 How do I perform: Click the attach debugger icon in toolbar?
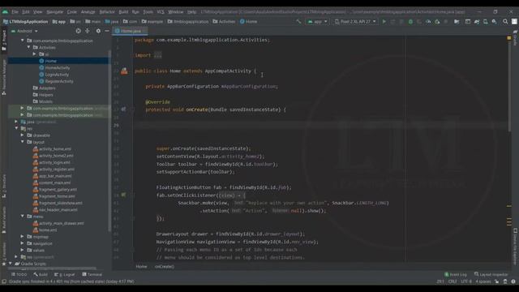coord(437,22)
